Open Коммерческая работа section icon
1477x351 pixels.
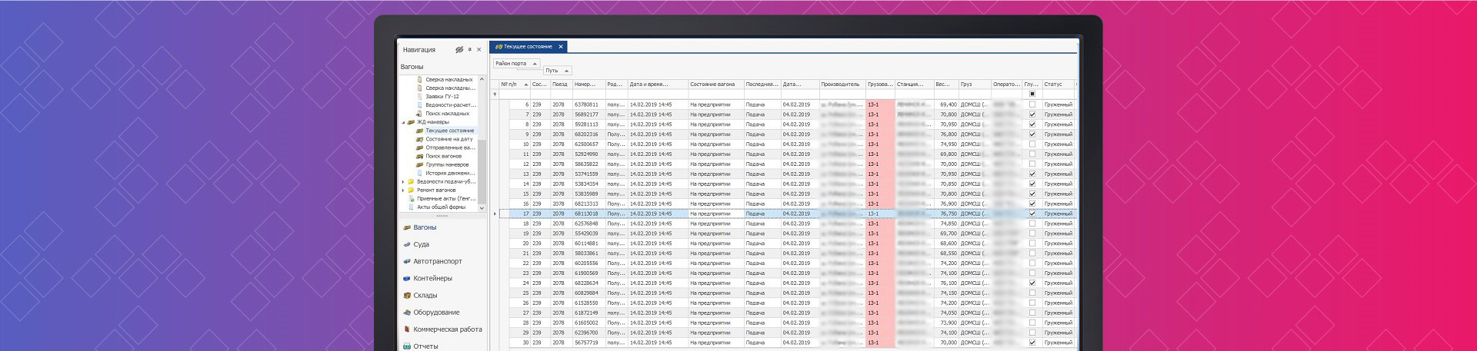tap(407, 329)
